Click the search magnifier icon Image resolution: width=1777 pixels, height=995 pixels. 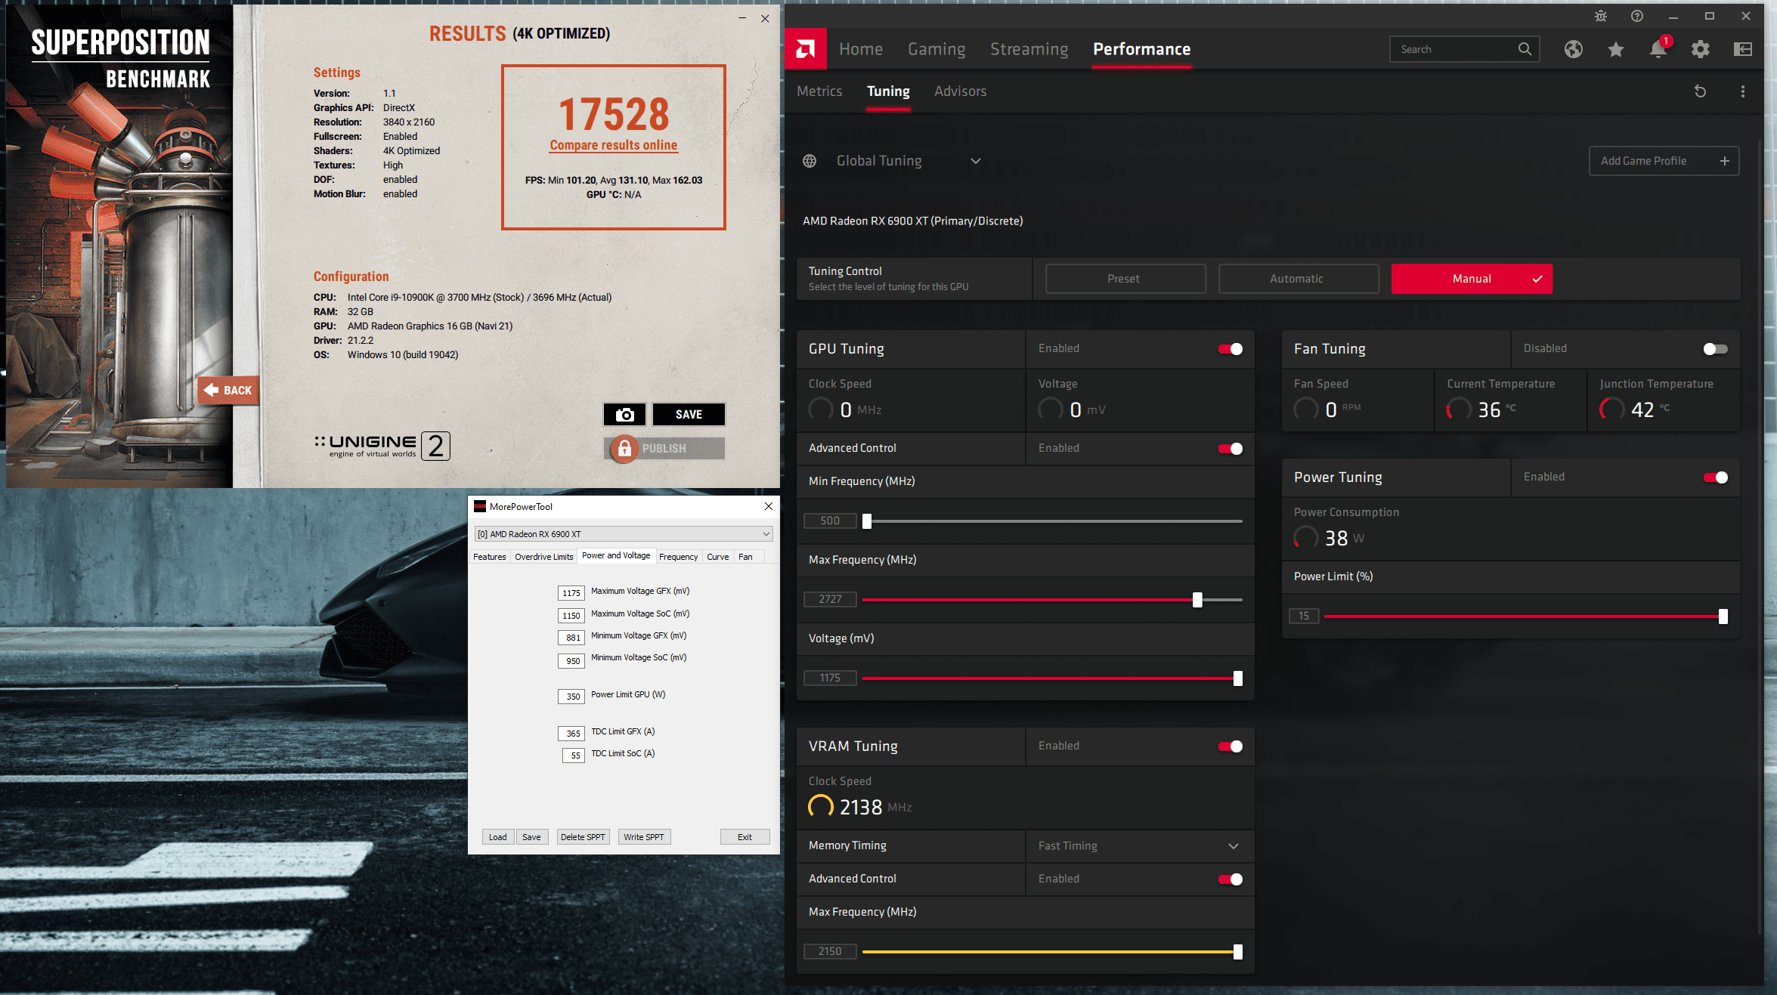point(1525,49)
